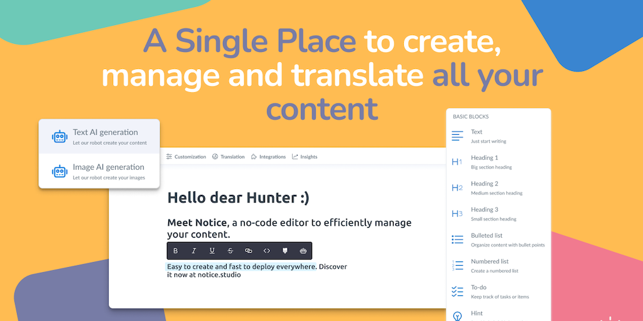Click the 'Hello dear Hunter :)' heading

(238, 197)
